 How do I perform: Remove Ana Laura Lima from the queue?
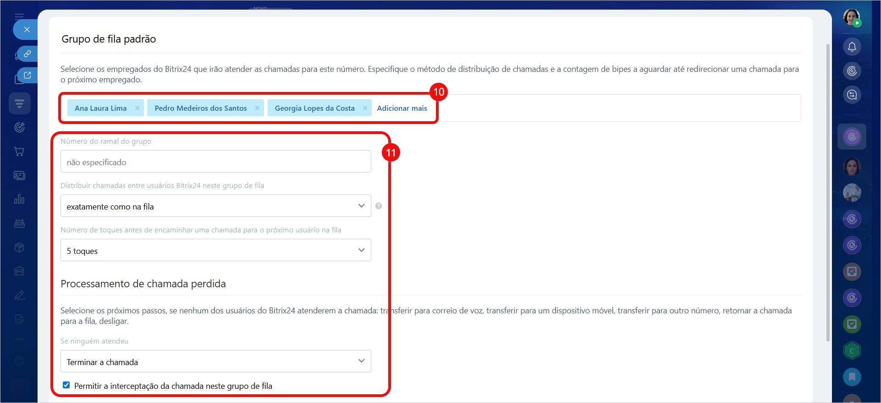point(137,108)
